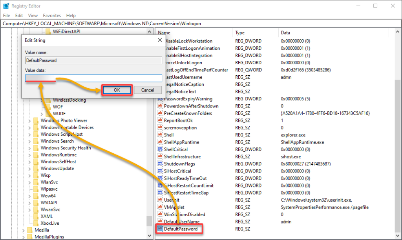The image size is (402, 240).
Task: Expand the Windows Search tree node
Action: click(29, 141)
